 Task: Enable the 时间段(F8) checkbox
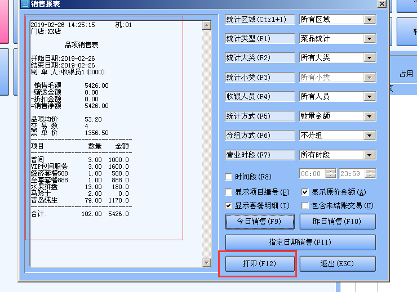(229, 177)
